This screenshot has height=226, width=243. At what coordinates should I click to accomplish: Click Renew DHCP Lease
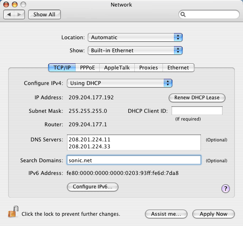pyautogui.click(x=197, y=98)
